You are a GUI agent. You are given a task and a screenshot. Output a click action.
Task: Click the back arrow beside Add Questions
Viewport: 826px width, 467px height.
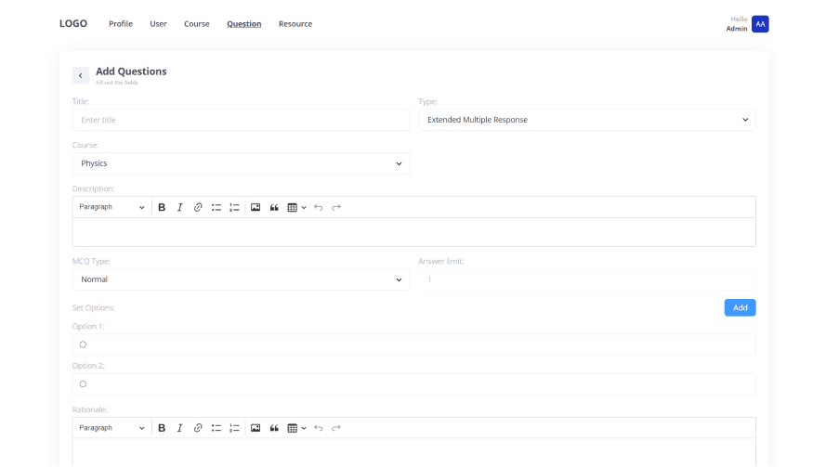click(81, 75)
